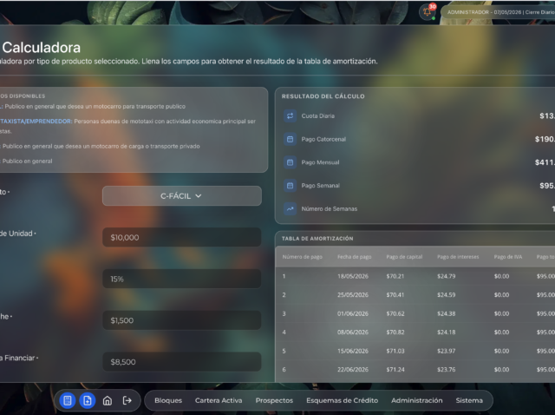
Task: Click capital payment $70.41
Action: click(x=395, y=295)
